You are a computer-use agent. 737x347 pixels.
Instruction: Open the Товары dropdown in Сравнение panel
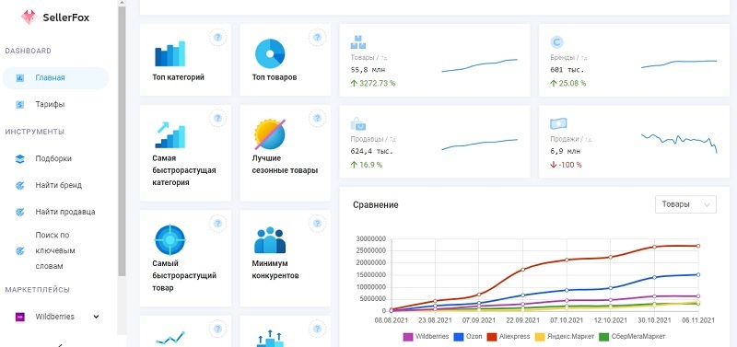(x=685, y=204)
